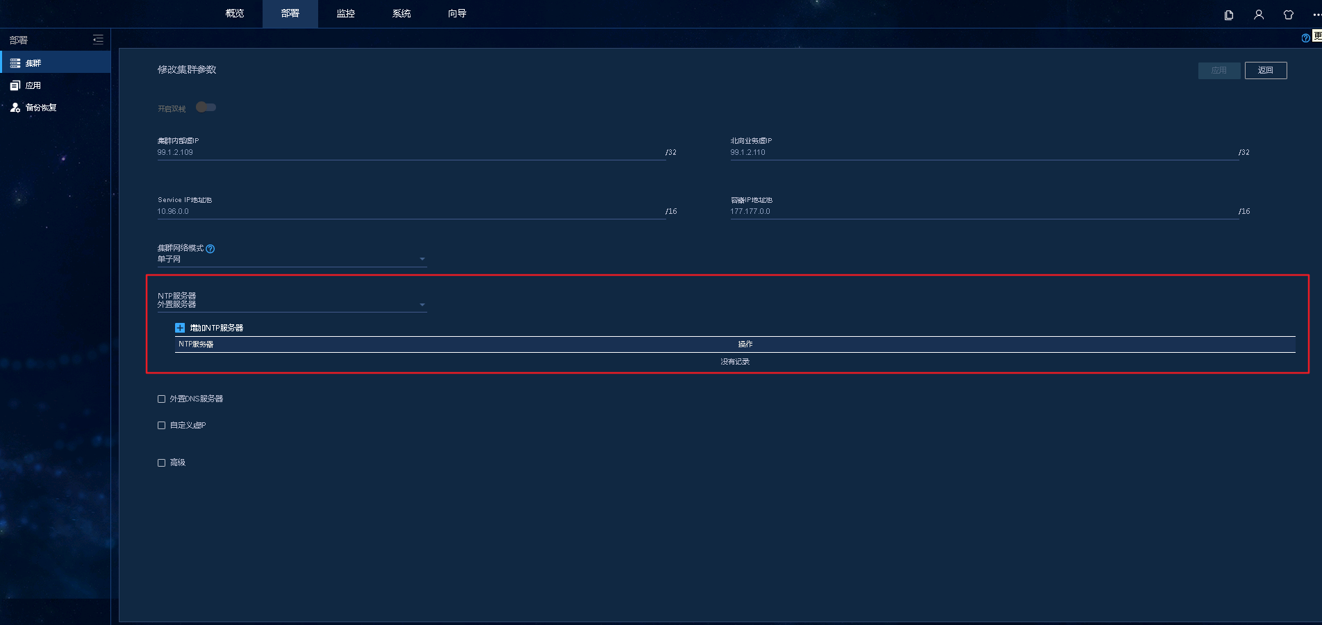1322x625 pixels.
Task: Click the 修改集群参数 heading
Action: [x=187, y=69]
